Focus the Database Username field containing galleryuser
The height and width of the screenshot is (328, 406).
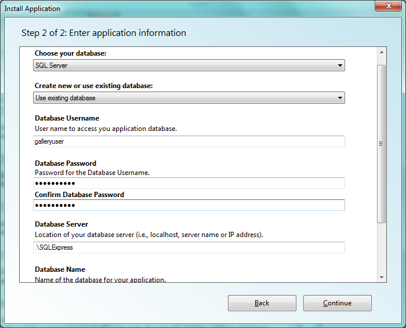tap(188, 141)
